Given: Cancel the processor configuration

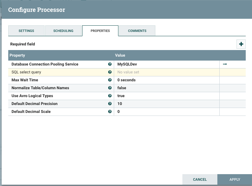Looking at the screenshot, I should point(200,179).
